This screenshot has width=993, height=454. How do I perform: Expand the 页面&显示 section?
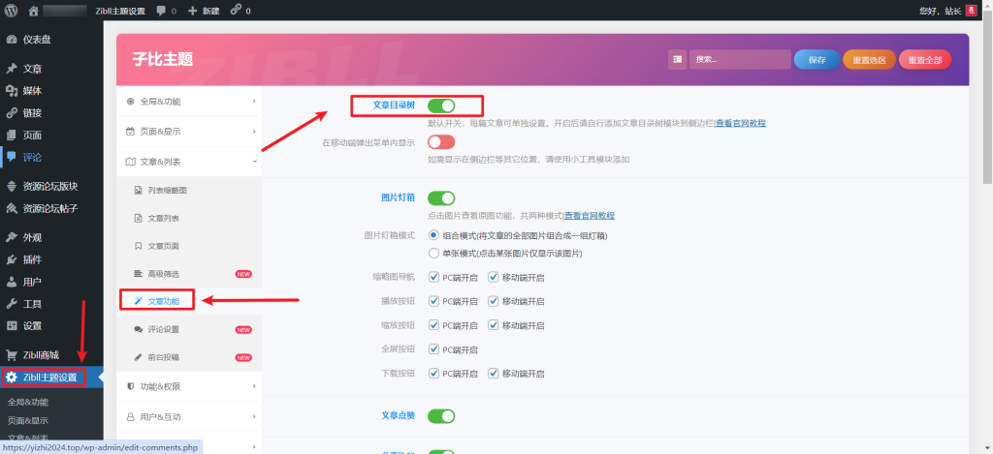coord(189,131)
